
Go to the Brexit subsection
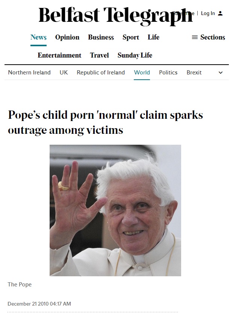click(x=194, y=73)
